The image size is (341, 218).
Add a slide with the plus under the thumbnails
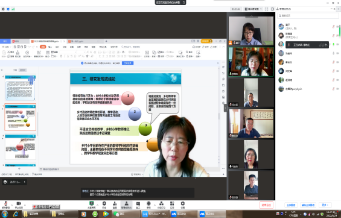[x=19, y=168]
